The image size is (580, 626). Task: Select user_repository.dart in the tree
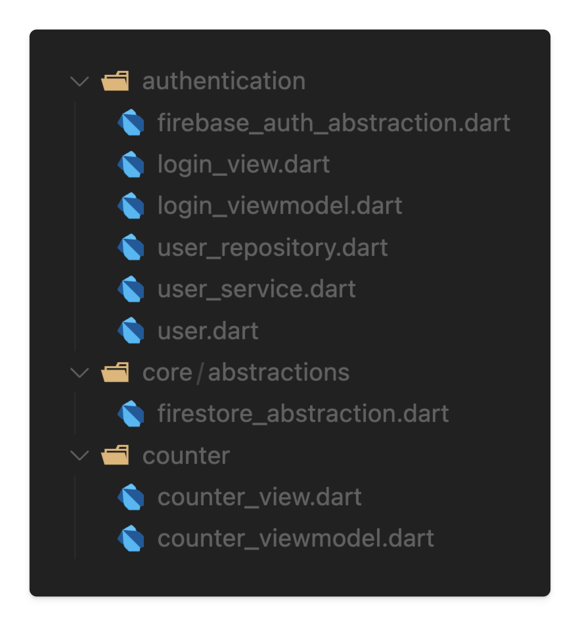(x=272, y=247)
